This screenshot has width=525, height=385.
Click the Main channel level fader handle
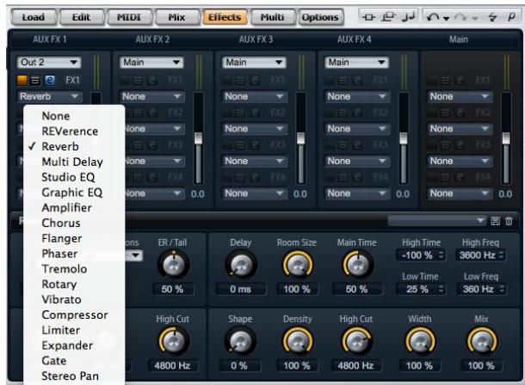point(506,138)
